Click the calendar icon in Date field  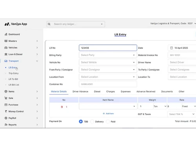[172, 48]
